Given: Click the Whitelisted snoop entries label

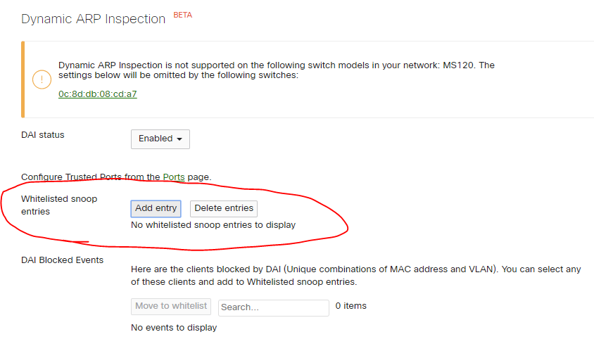Looking at the screenshot, I should coord(59,205).
